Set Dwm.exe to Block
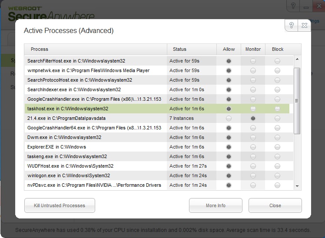The image size is (325, 238). click(x=277, y=137)
